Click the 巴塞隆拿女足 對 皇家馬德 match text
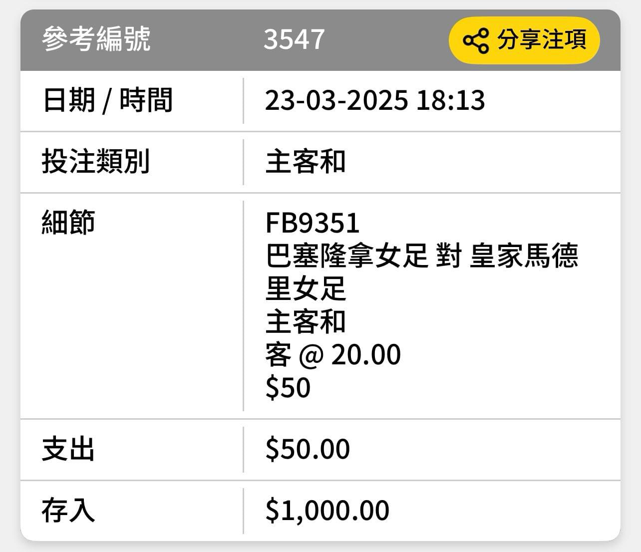Screen dimensions: 641x552 pos(422,256)
